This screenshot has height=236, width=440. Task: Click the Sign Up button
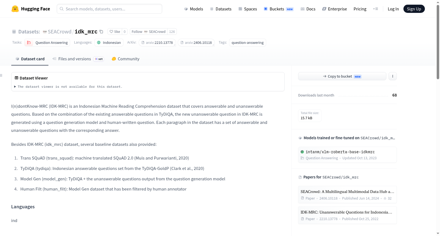414,9
